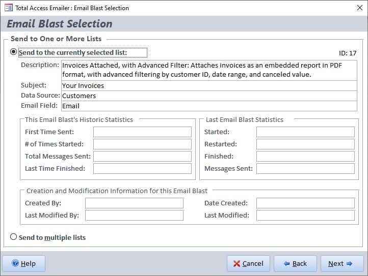The height and width of the screenshot is (276, 368).
Task: Click the Description text field
Action: 209,70
